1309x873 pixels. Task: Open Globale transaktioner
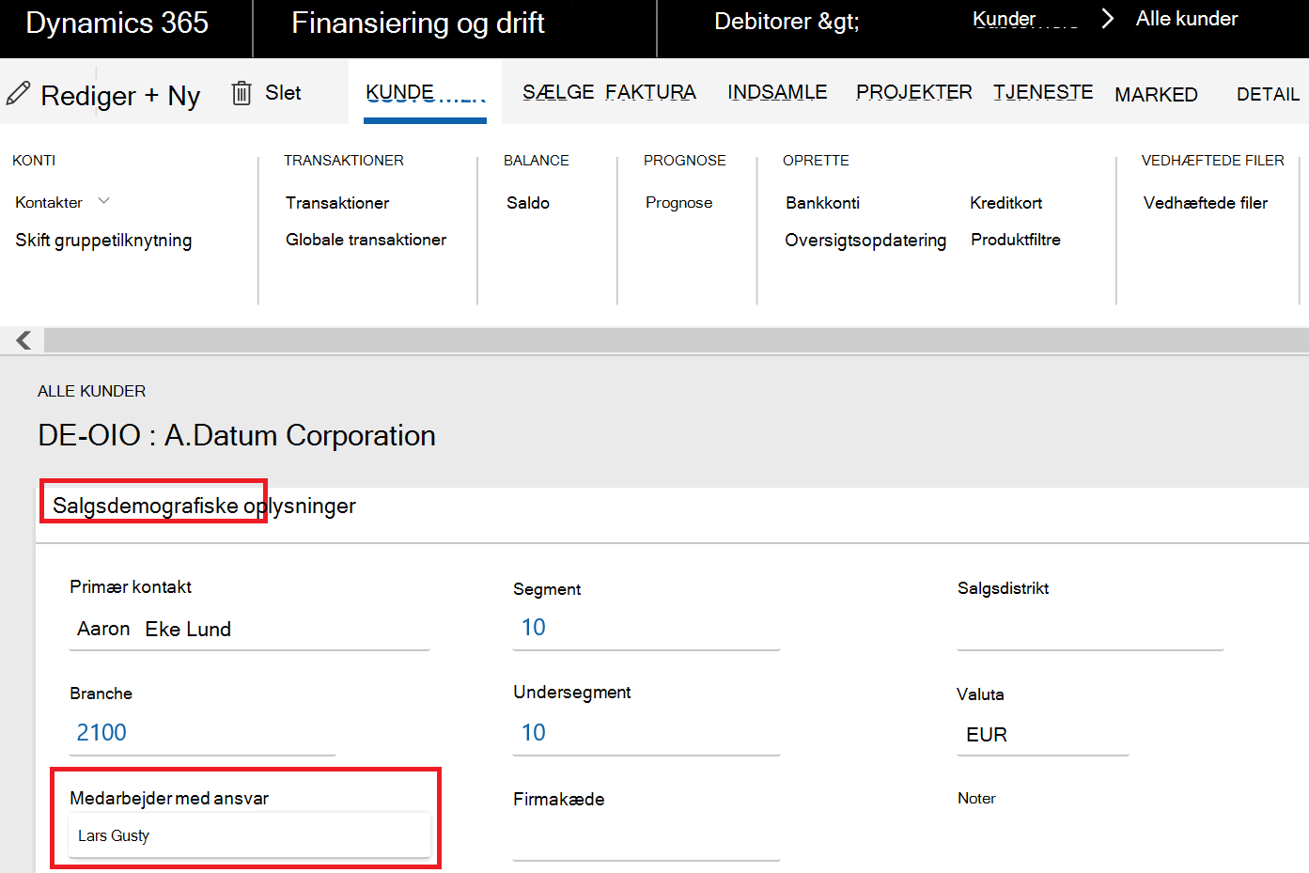point(366,240)
